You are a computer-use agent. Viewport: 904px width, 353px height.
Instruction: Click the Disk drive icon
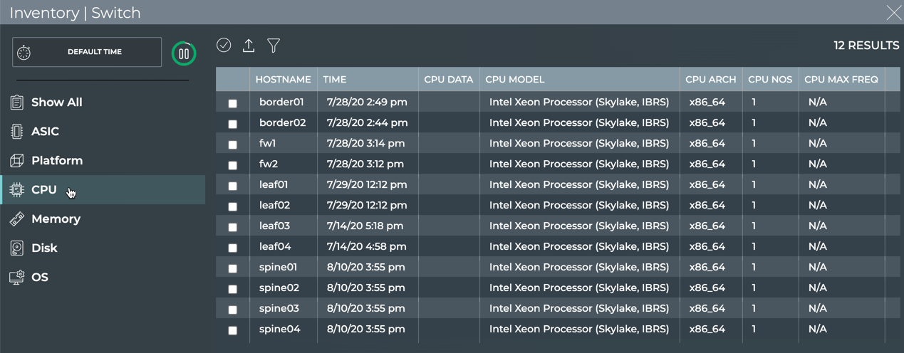pyautogui.click(x=17, y=248)
